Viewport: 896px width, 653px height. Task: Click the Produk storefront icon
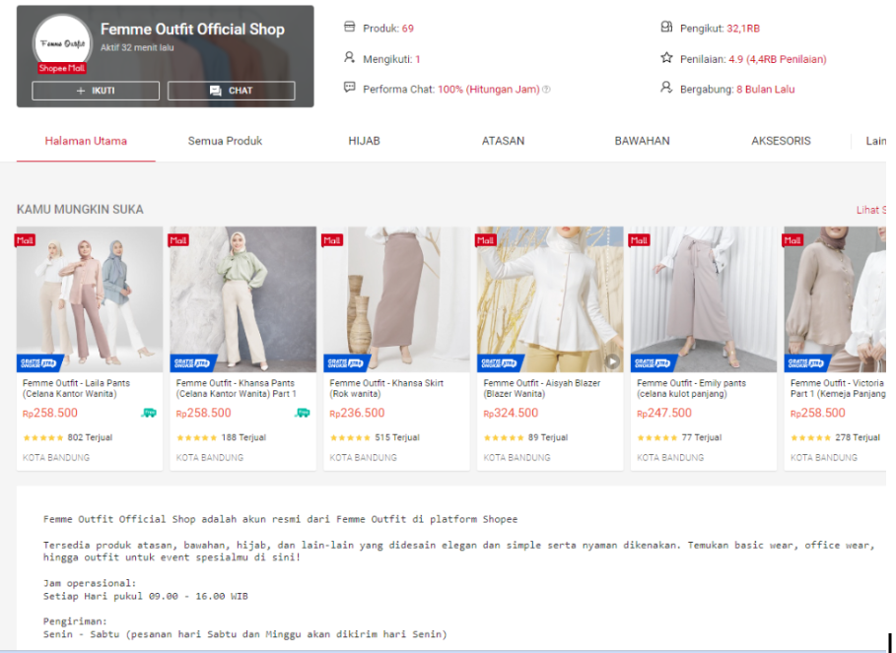(349, 27)
